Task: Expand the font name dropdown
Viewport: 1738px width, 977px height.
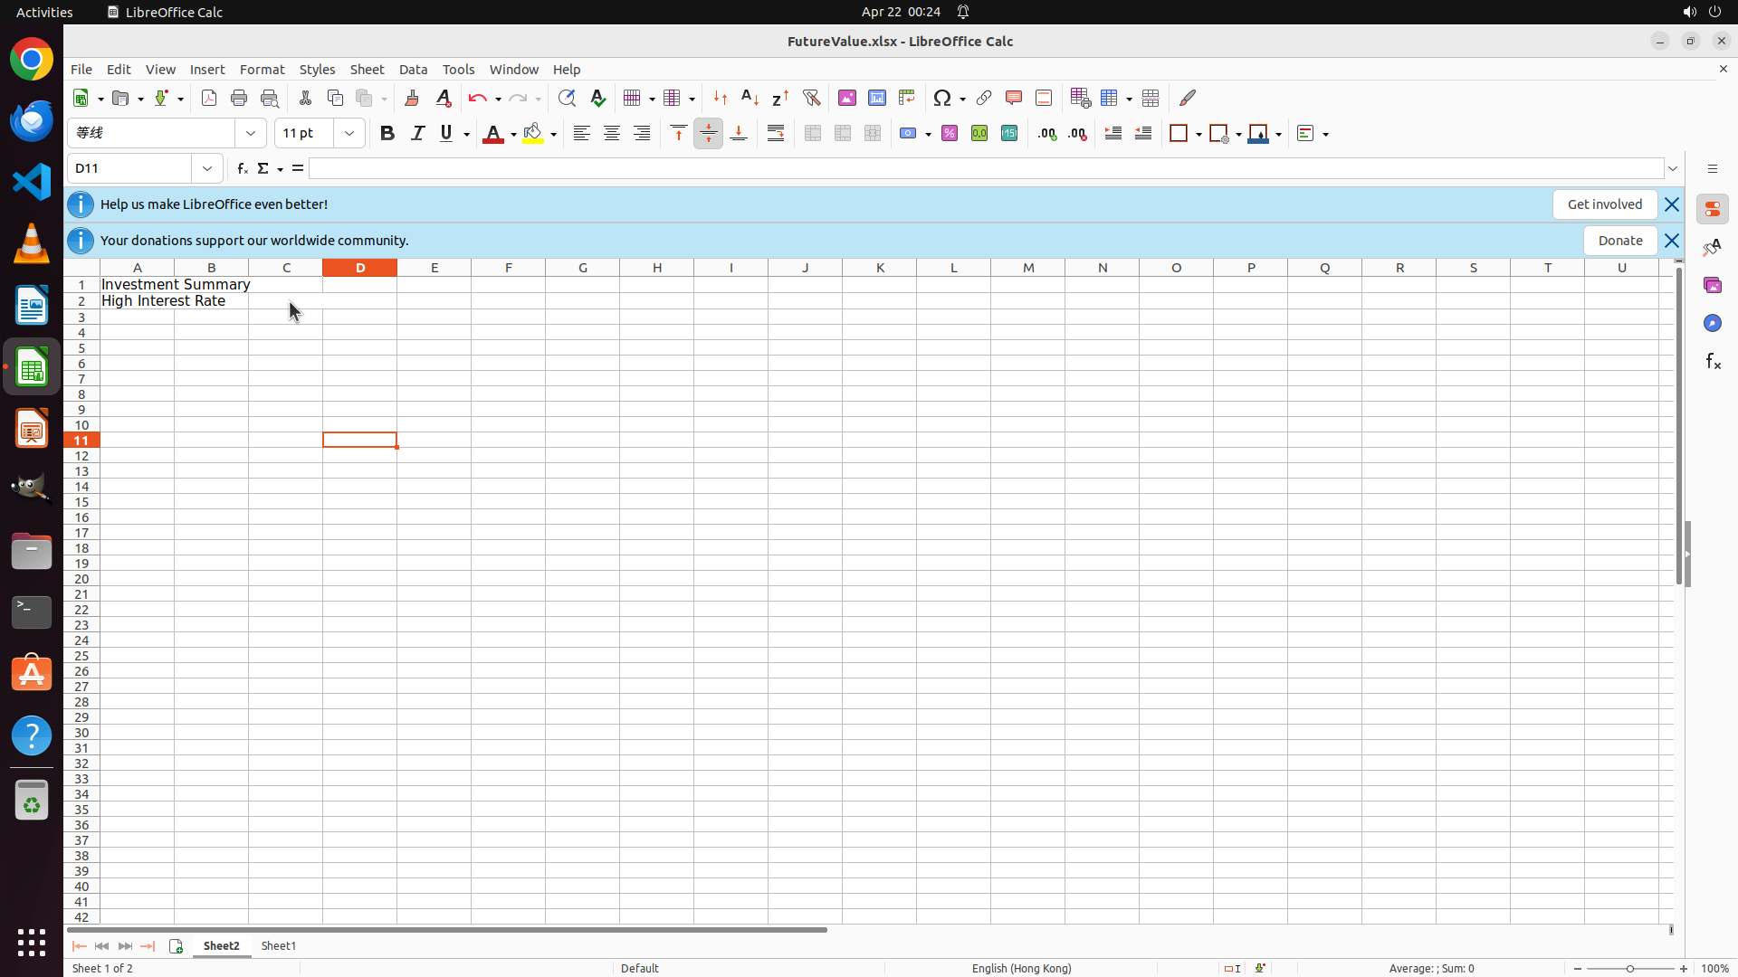Action: pyautogui.click(x=251, y=134)
